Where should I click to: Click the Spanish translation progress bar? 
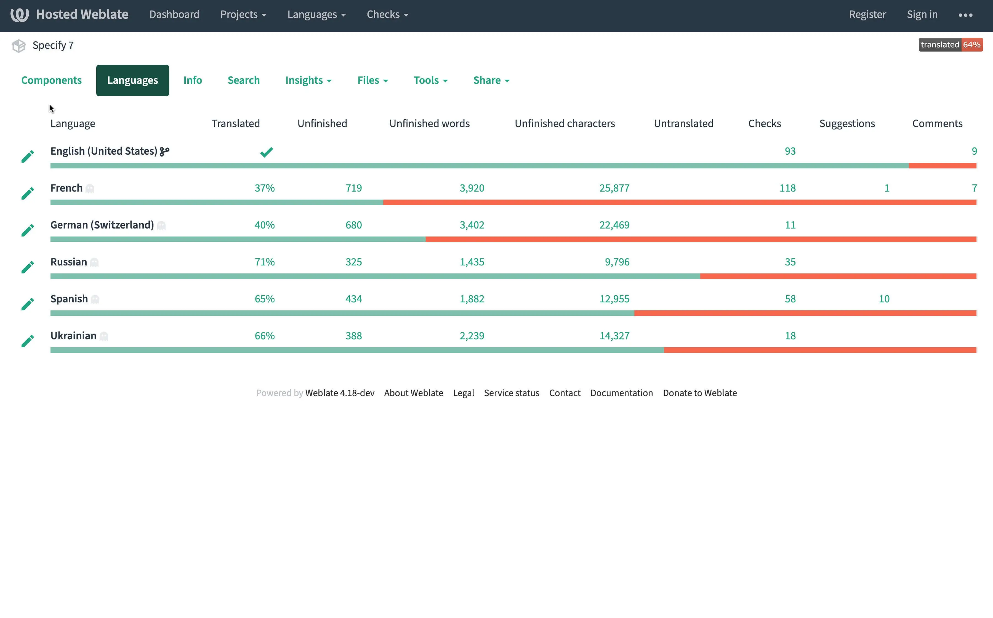pyautogui.click(x=513, y=313)
